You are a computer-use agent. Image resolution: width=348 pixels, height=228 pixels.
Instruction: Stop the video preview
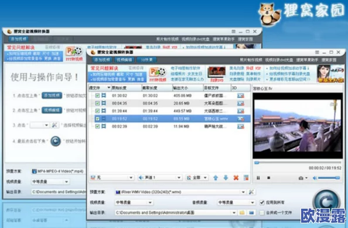click(268, 178)
